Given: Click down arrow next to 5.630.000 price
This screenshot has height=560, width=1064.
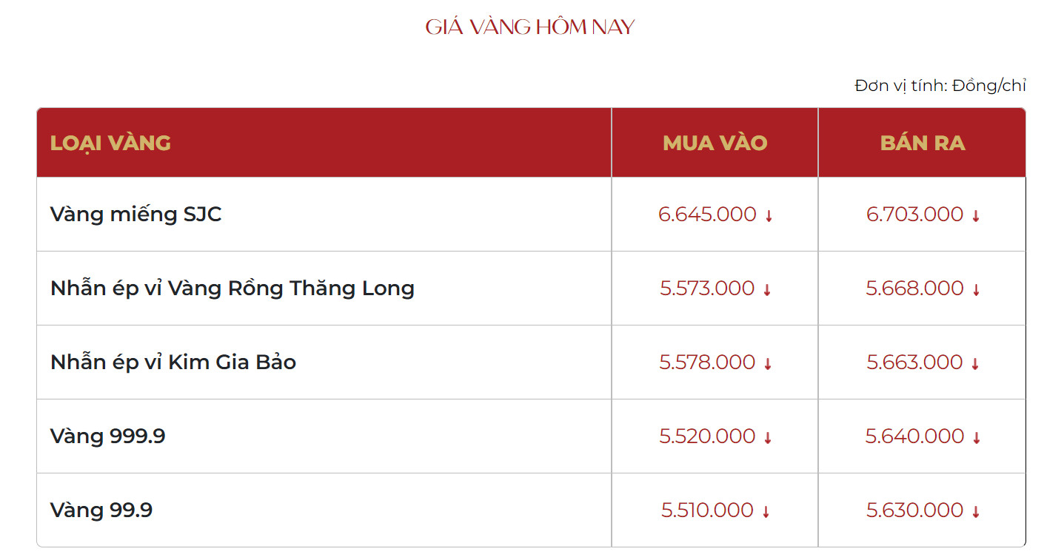Looking at the screenshot, I should click(x=976, y=512).
